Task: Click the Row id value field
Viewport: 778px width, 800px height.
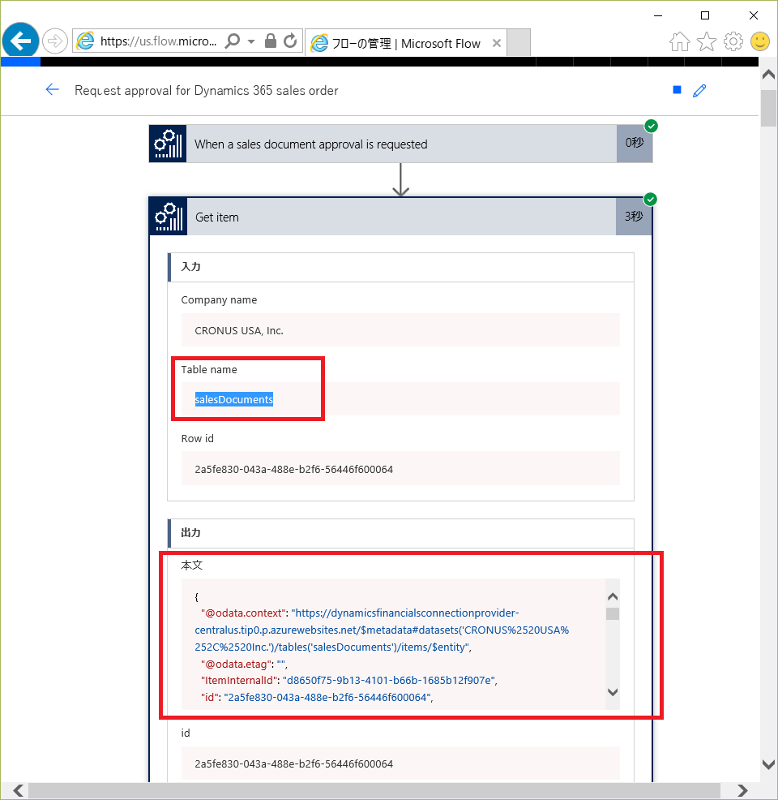Action: point(400,468)
